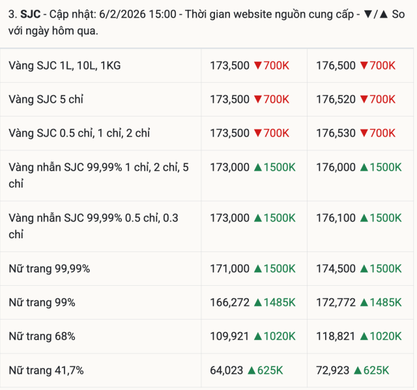Click the bold SJC heading text

click(29, 14)
